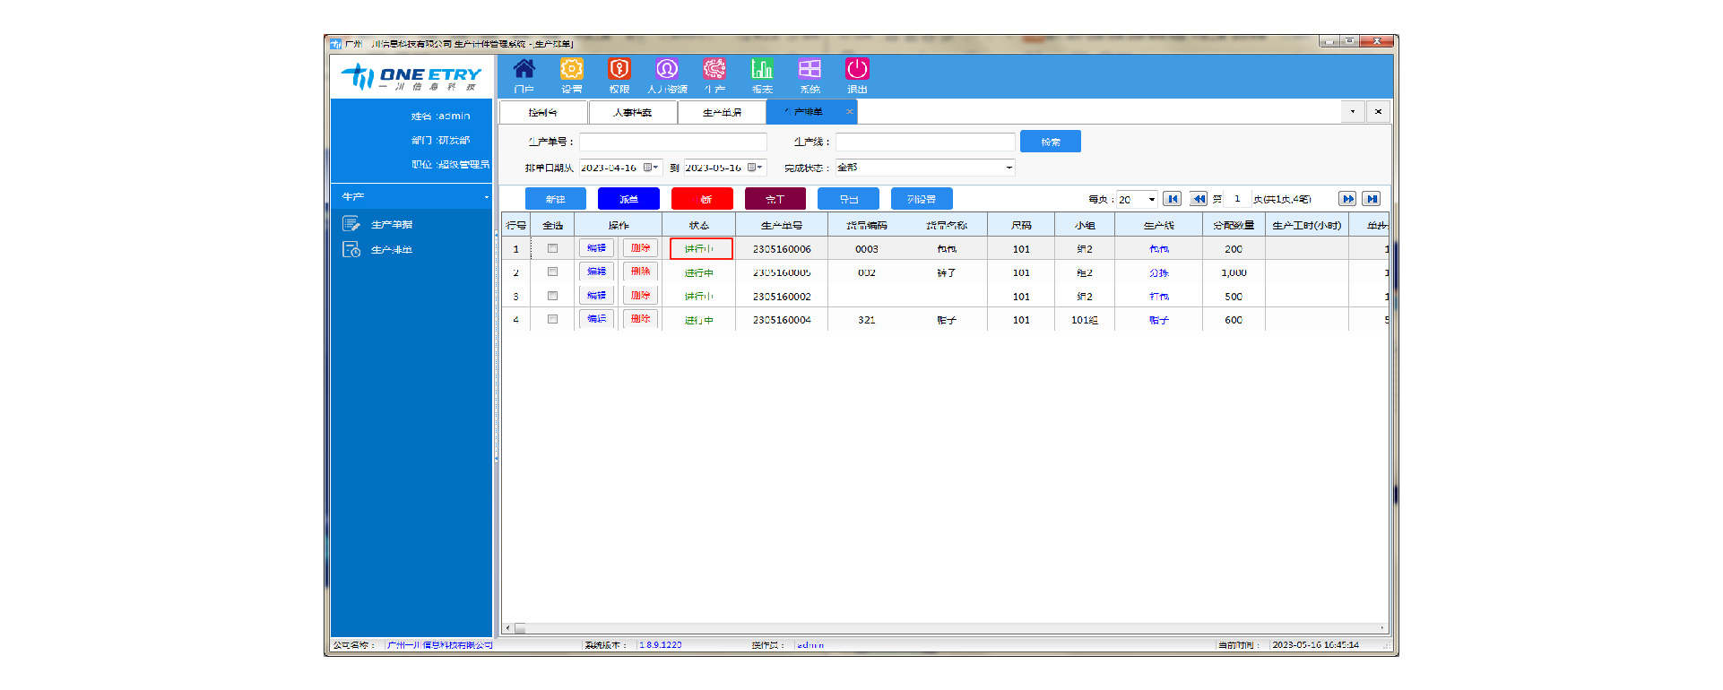Click the 状态 column header
1723x690 pixels.
tap(699, 225)
